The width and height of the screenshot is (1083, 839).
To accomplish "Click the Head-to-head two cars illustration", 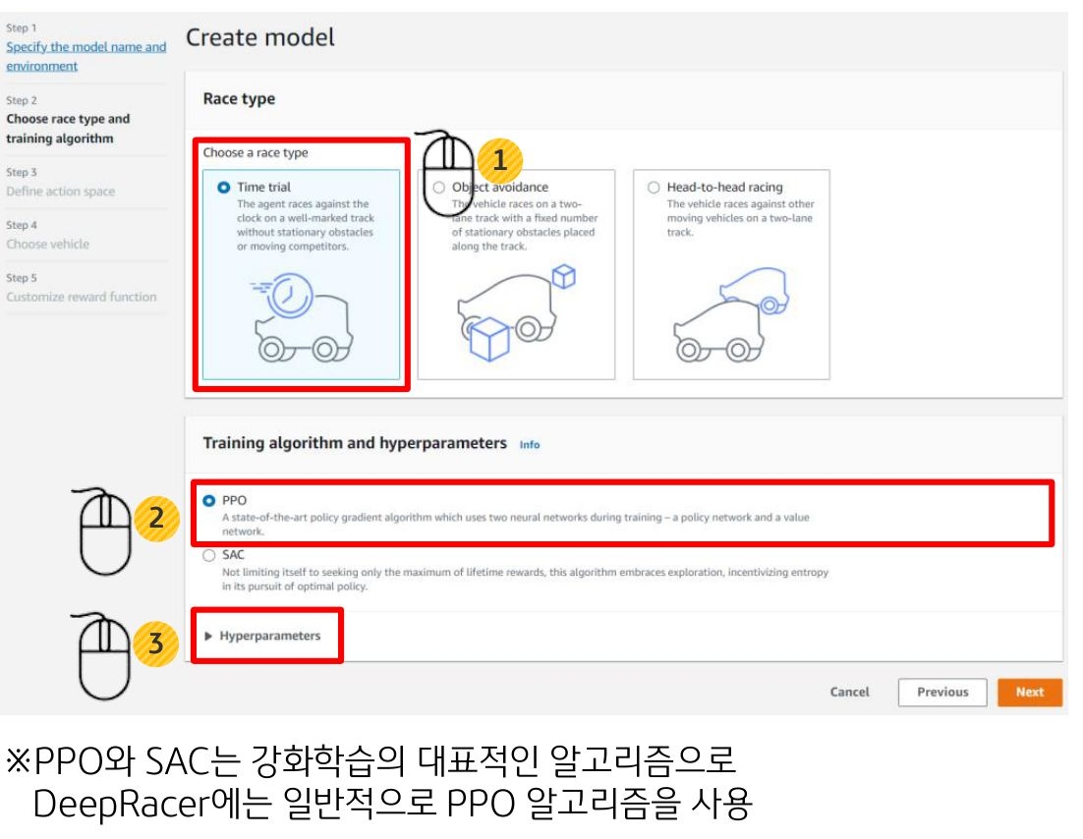I will pos(730,316).
